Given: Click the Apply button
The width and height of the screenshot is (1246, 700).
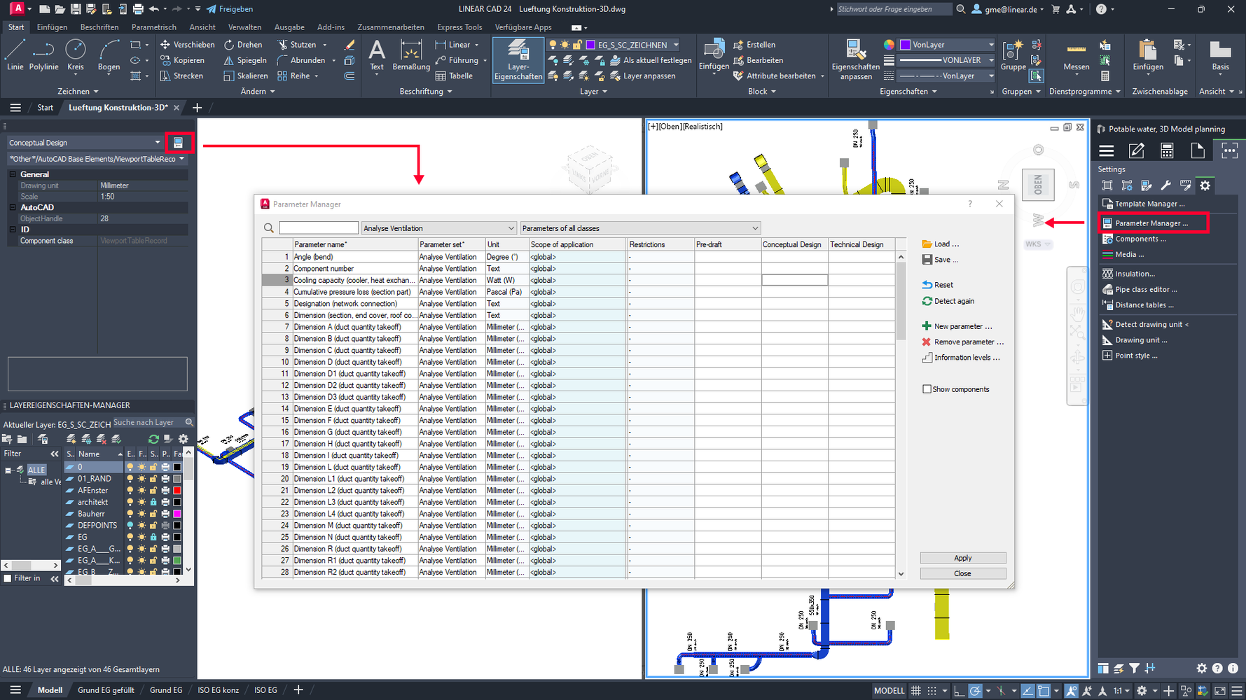Looking at the screenshot, I should click(962, 558).
